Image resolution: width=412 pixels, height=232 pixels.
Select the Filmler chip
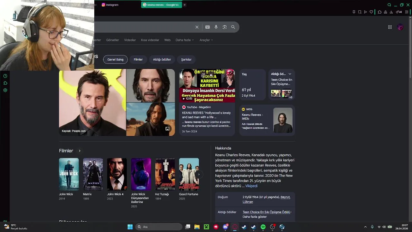pyautogui.click(x=138, y=59)
